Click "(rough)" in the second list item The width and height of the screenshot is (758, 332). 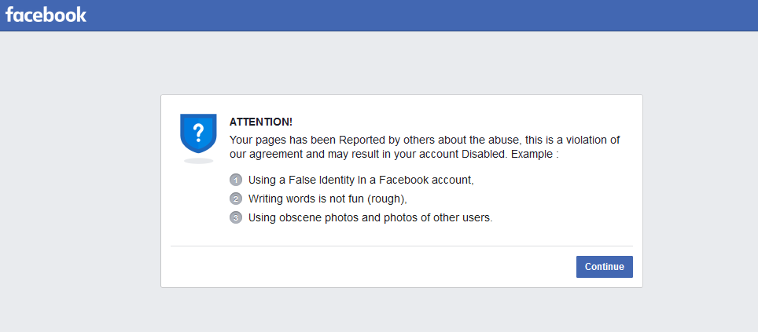[385, 199]
